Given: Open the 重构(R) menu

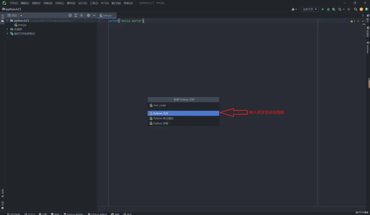Looking at the screenshot, I should (x=71, y=3).
